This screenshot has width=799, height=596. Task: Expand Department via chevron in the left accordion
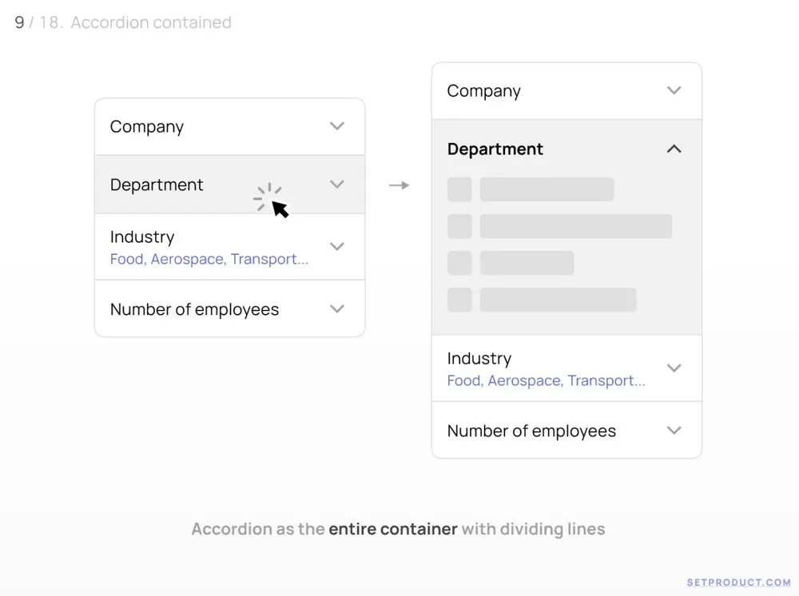[337, 185]
